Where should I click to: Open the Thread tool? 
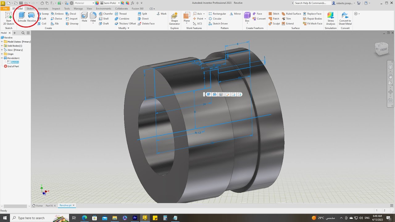point(121,14)
